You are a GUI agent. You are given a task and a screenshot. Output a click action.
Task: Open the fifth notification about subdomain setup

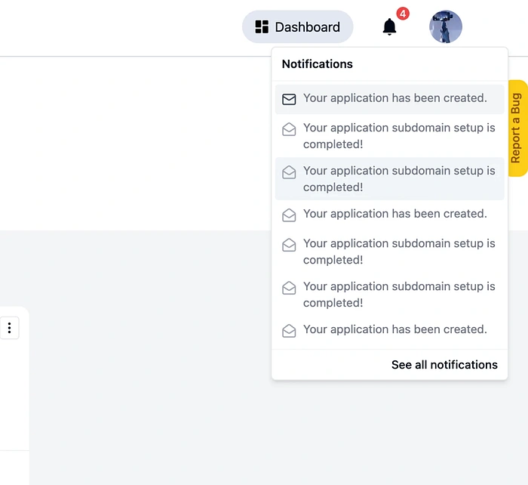click(399, 252)
